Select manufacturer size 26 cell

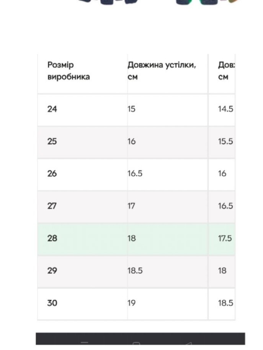[52, 173]
